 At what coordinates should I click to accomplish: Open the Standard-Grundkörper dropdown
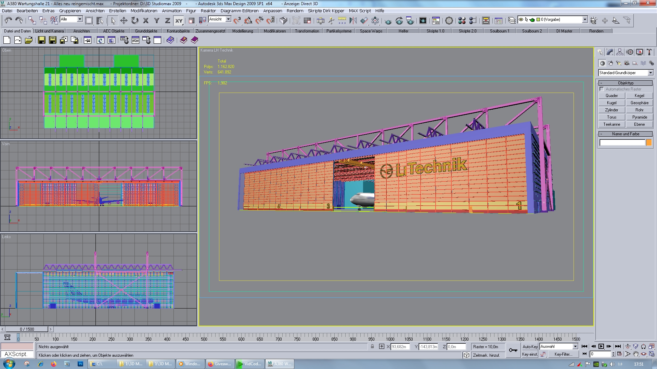[650, 73]
